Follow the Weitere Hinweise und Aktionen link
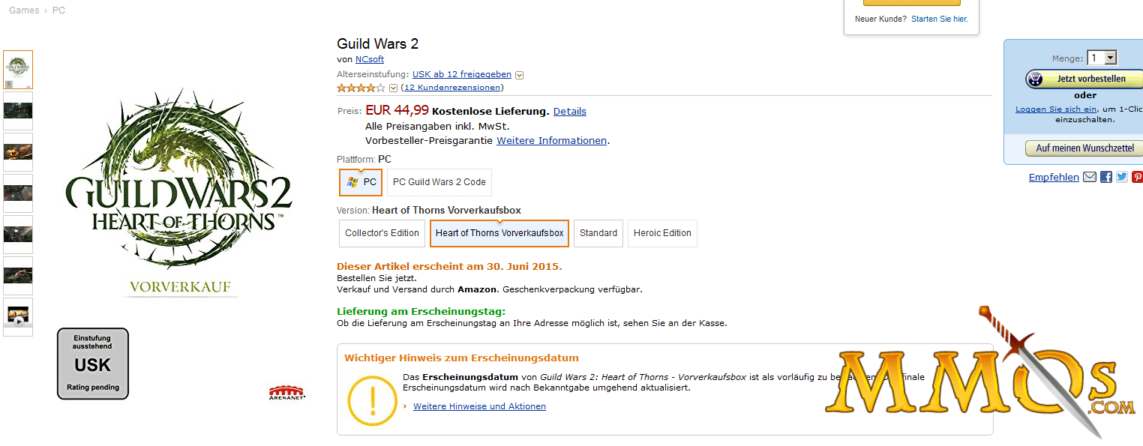 click(479, 406)
